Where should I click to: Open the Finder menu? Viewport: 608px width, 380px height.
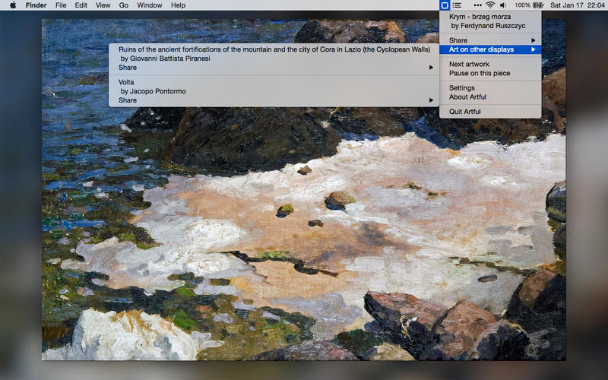[x=36, y=5]
